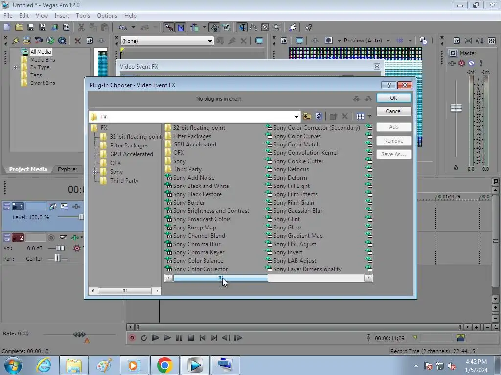
Task: Click the Open folder icon in main toolbar
Action: click(x=19, y=27)
